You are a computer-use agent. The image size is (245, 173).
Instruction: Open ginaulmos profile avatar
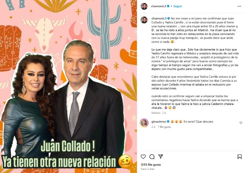(144, 123)
